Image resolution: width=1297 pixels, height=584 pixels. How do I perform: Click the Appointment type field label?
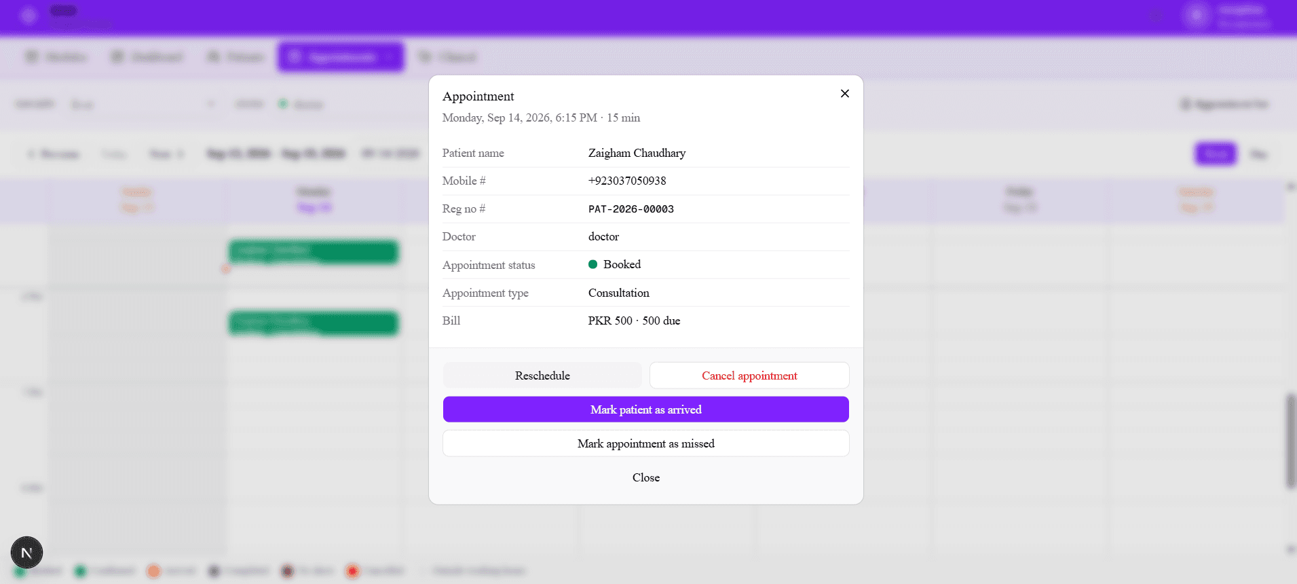click(x=485, y=293)
